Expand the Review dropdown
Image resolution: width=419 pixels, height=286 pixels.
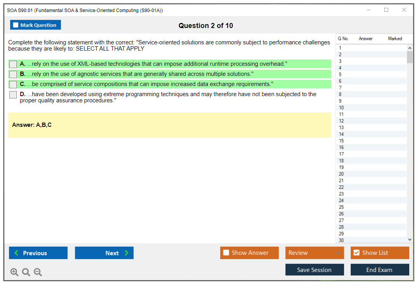click(338, 253)
